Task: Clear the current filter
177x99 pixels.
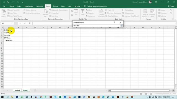Action: [89, 10]
